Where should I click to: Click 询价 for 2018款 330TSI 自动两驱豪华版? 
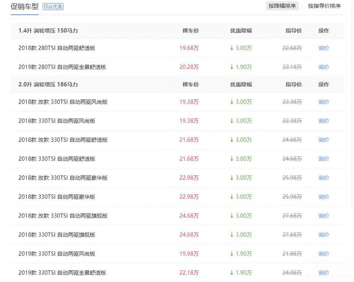(x=323, y=197)
